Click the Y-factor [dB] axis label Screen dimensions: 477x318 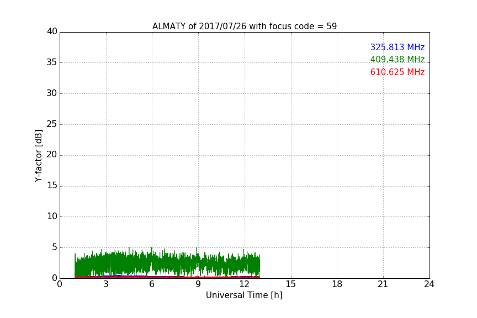tap(38, 156)
